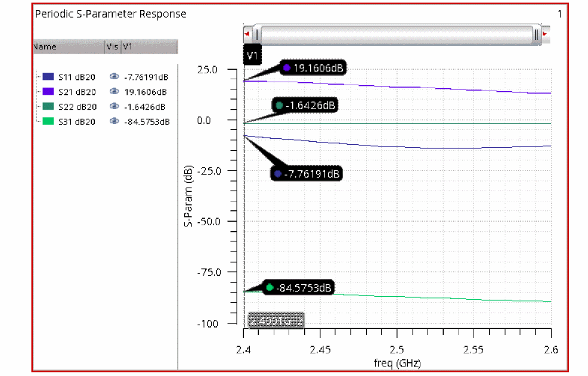Click the V1 vertical marker label
This screenshot has width=588, height=376.
pos(252,55)
